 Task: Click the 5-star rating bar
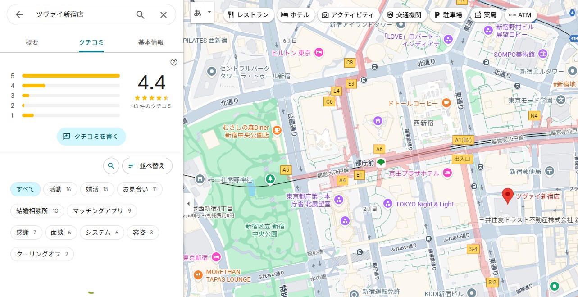[x=71, y=76]
